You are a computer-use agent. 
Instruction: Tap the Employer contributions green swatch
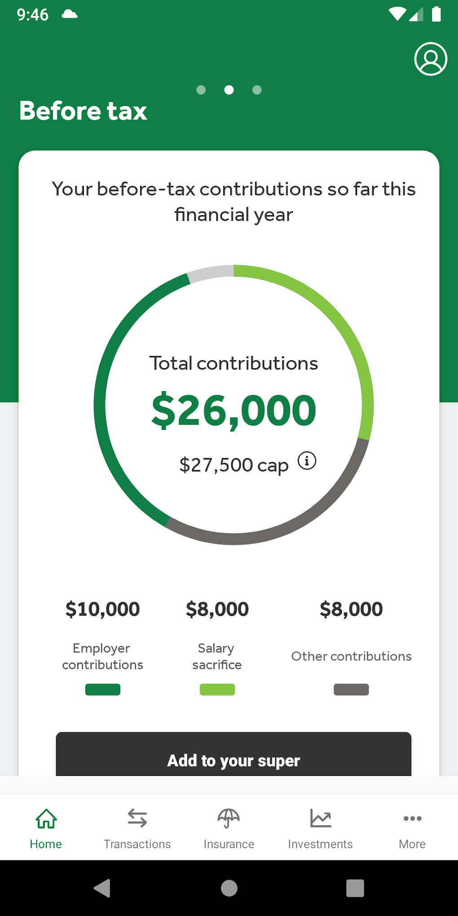(x=102, y=689)
